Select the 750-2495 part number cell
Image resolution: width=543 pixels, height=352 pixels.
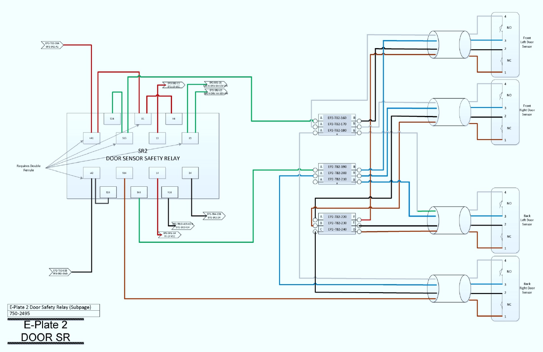point(54,314)
